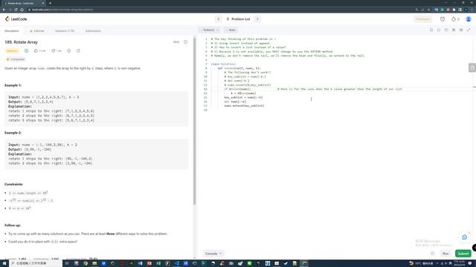Open Visual Studio Code from taskbar
Image resolution: width=476 pixels, height=267 pixels.
[x=176, y=263]
